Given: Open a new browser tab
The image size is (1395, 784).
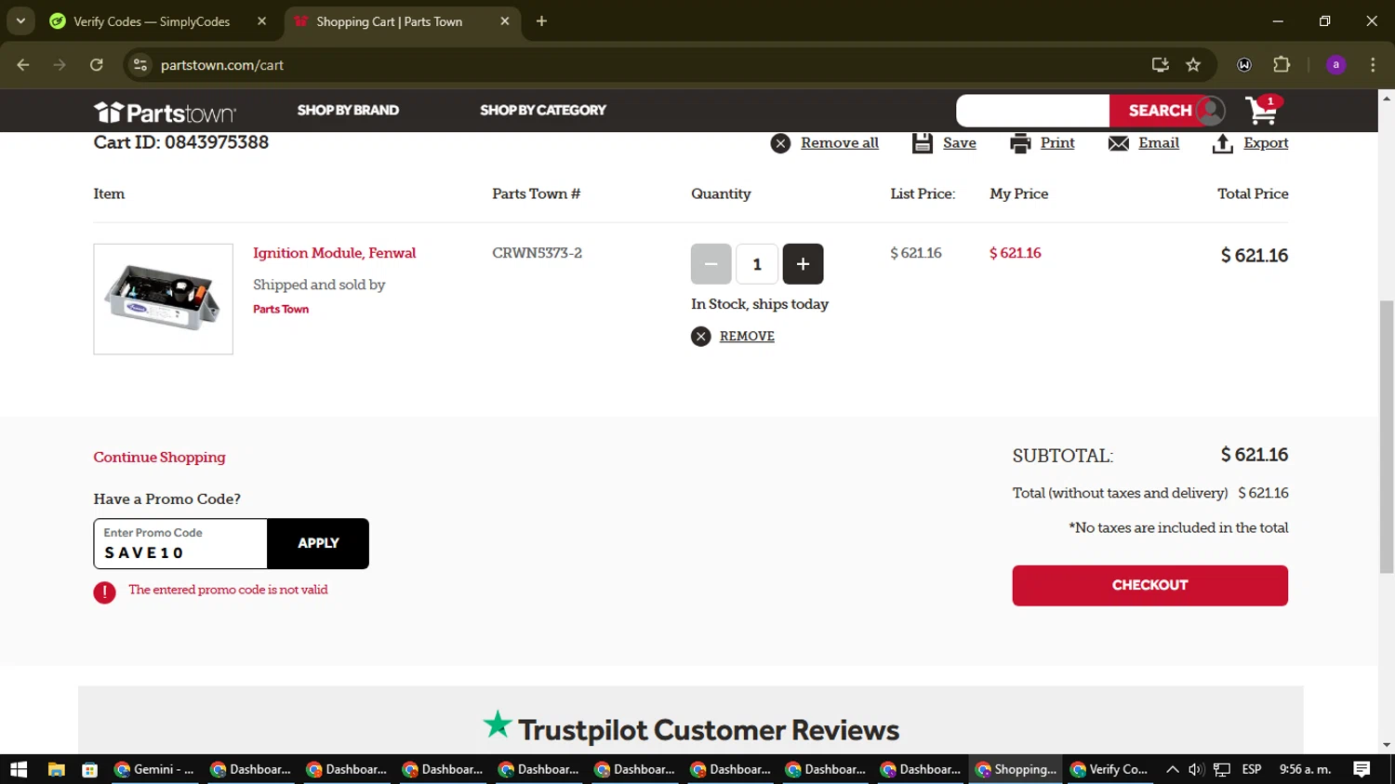Looking at the screenshot, I should tap(541, 21).
